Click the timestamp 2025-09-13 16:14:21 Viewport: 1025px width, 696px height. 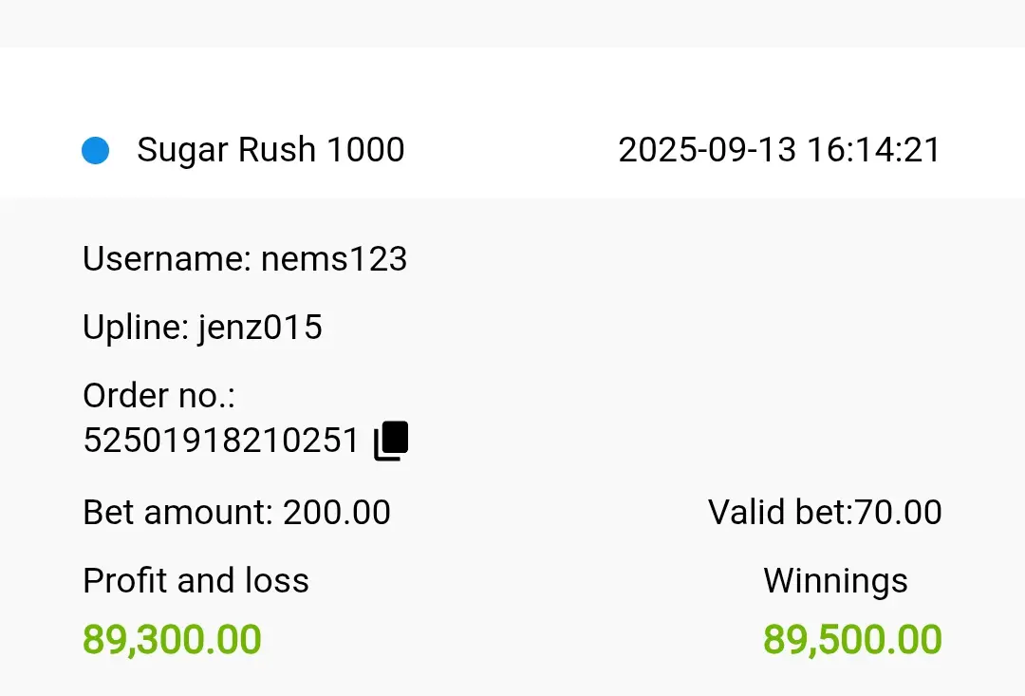coord(779,150)
